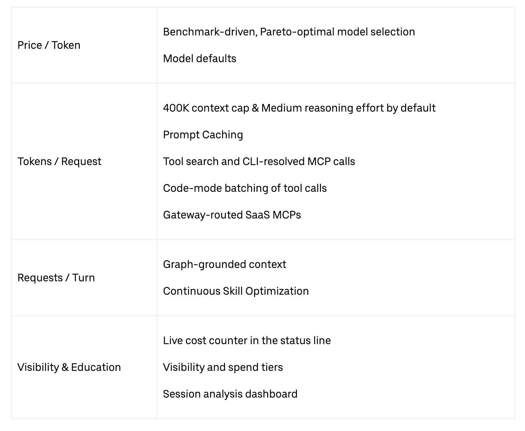The image size is (525, 431).
Task: Click the Gateway-routed SaaS MCPs line
Action: (x=232, y=215)
